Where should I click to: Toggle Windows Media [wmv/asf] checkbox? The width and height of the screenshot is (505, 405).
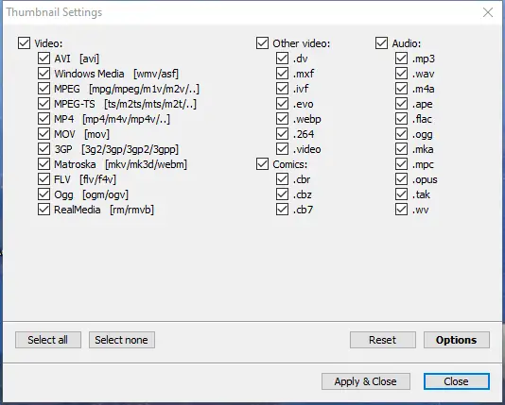(x=44, y=74)
